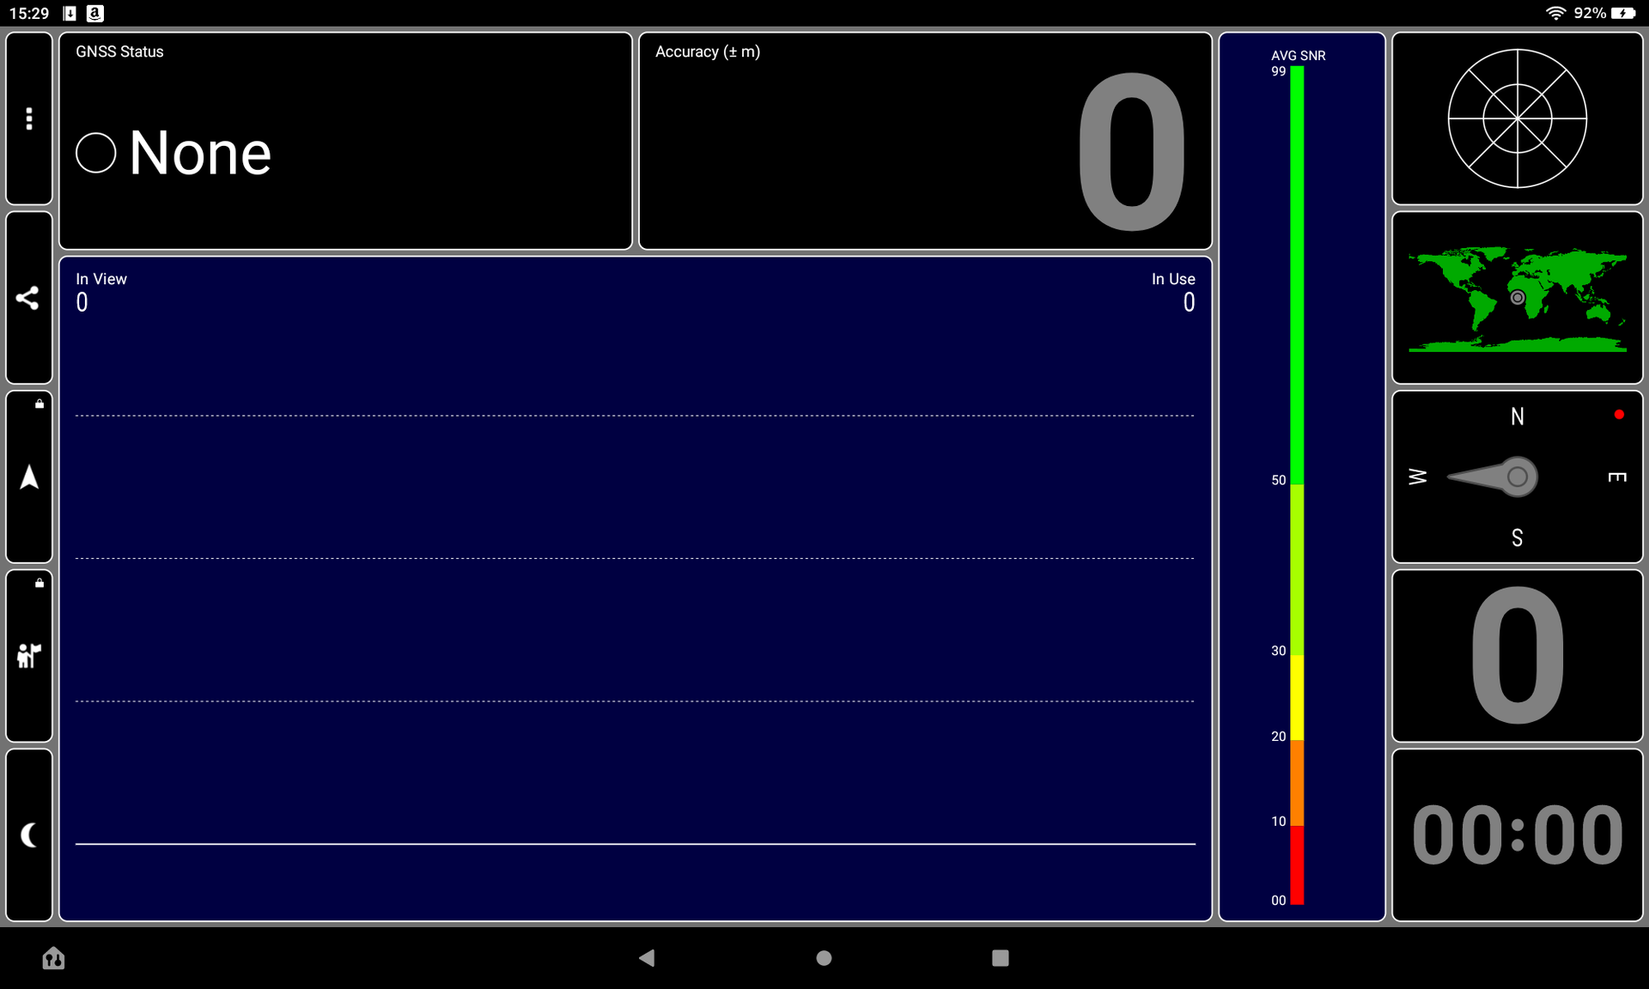Open the Accuracy (± m) panel
Screen dimensions: 1649x989
coord(925,142)
